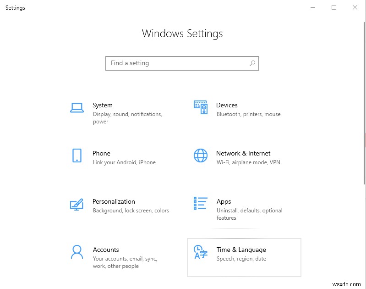
Task: Click the vertical scrollbar thumb
Action: click(364, 103)
